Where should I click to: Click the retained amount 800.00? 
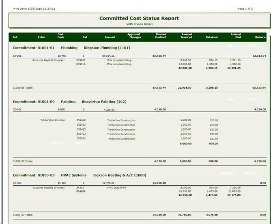click(213, 188)
